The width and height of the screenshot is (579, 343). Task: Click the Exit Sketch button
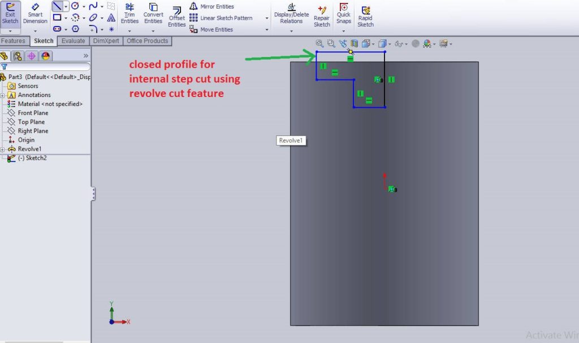pos(10,14)
